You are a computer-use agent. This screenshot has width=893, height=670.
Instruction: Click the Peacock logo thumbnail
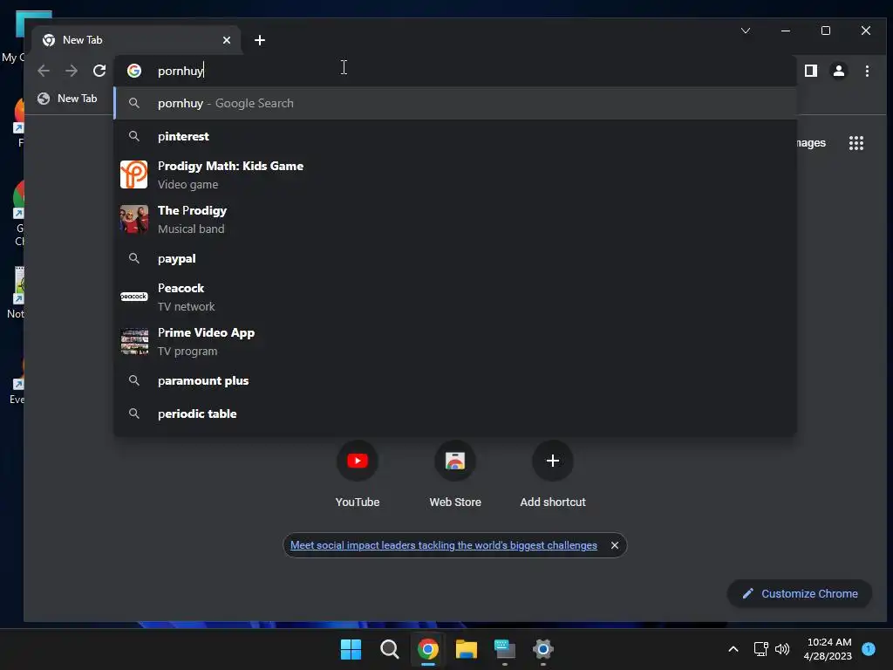[133, 297]
